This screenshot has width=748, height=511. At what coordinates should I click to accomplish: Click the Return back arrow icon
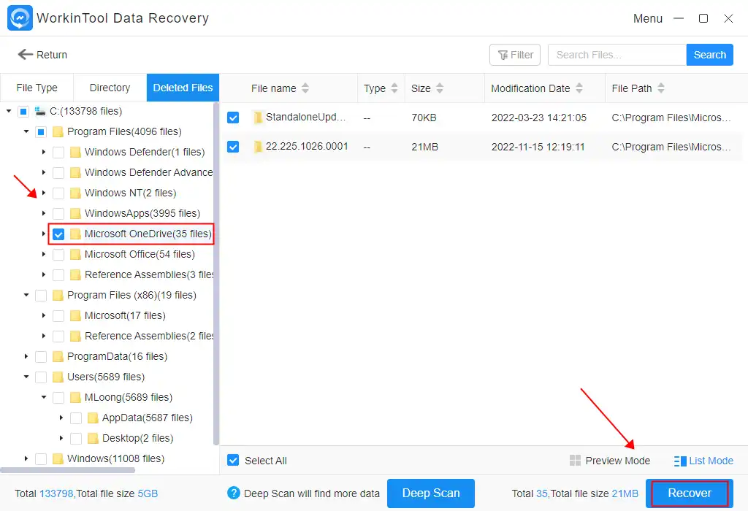[x=26, y=54]
